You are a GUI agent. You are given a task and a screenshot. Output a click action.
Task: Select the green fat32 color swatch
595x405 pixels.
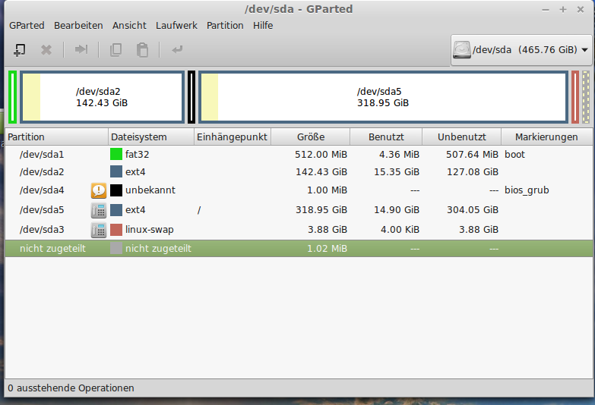[x=116, y=154]
